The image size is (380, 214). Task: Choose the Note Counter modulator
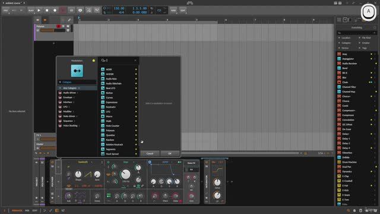(119, 125)
